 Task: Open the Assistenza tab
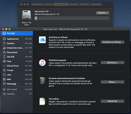tap(96, 4)
